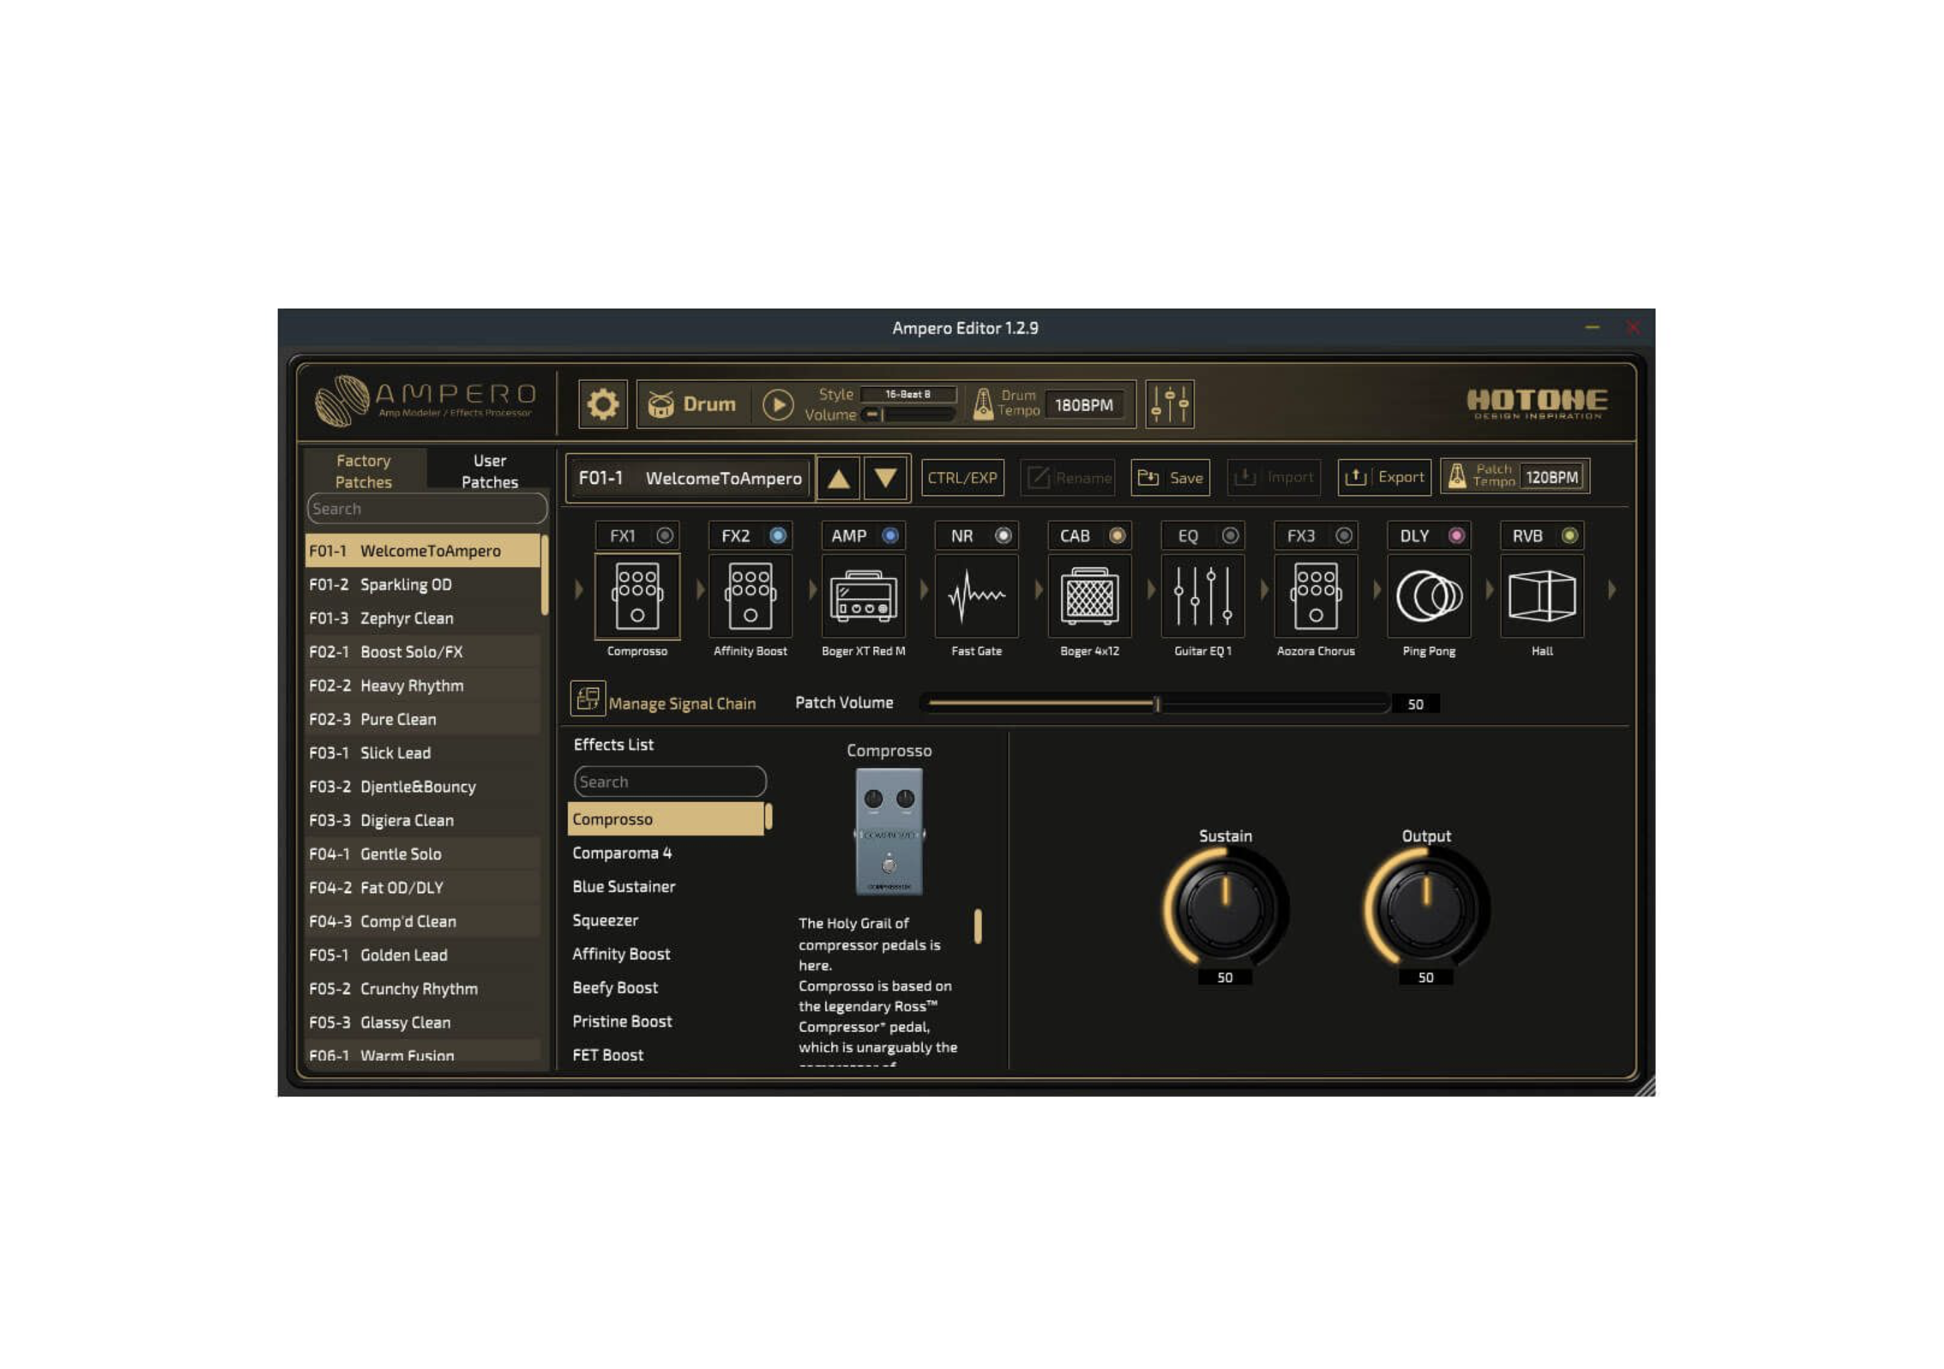Screen dimensions: 1944x1369
Task: Select Comparoma 4 in the Effects List
Action: [x=664, y=854]
